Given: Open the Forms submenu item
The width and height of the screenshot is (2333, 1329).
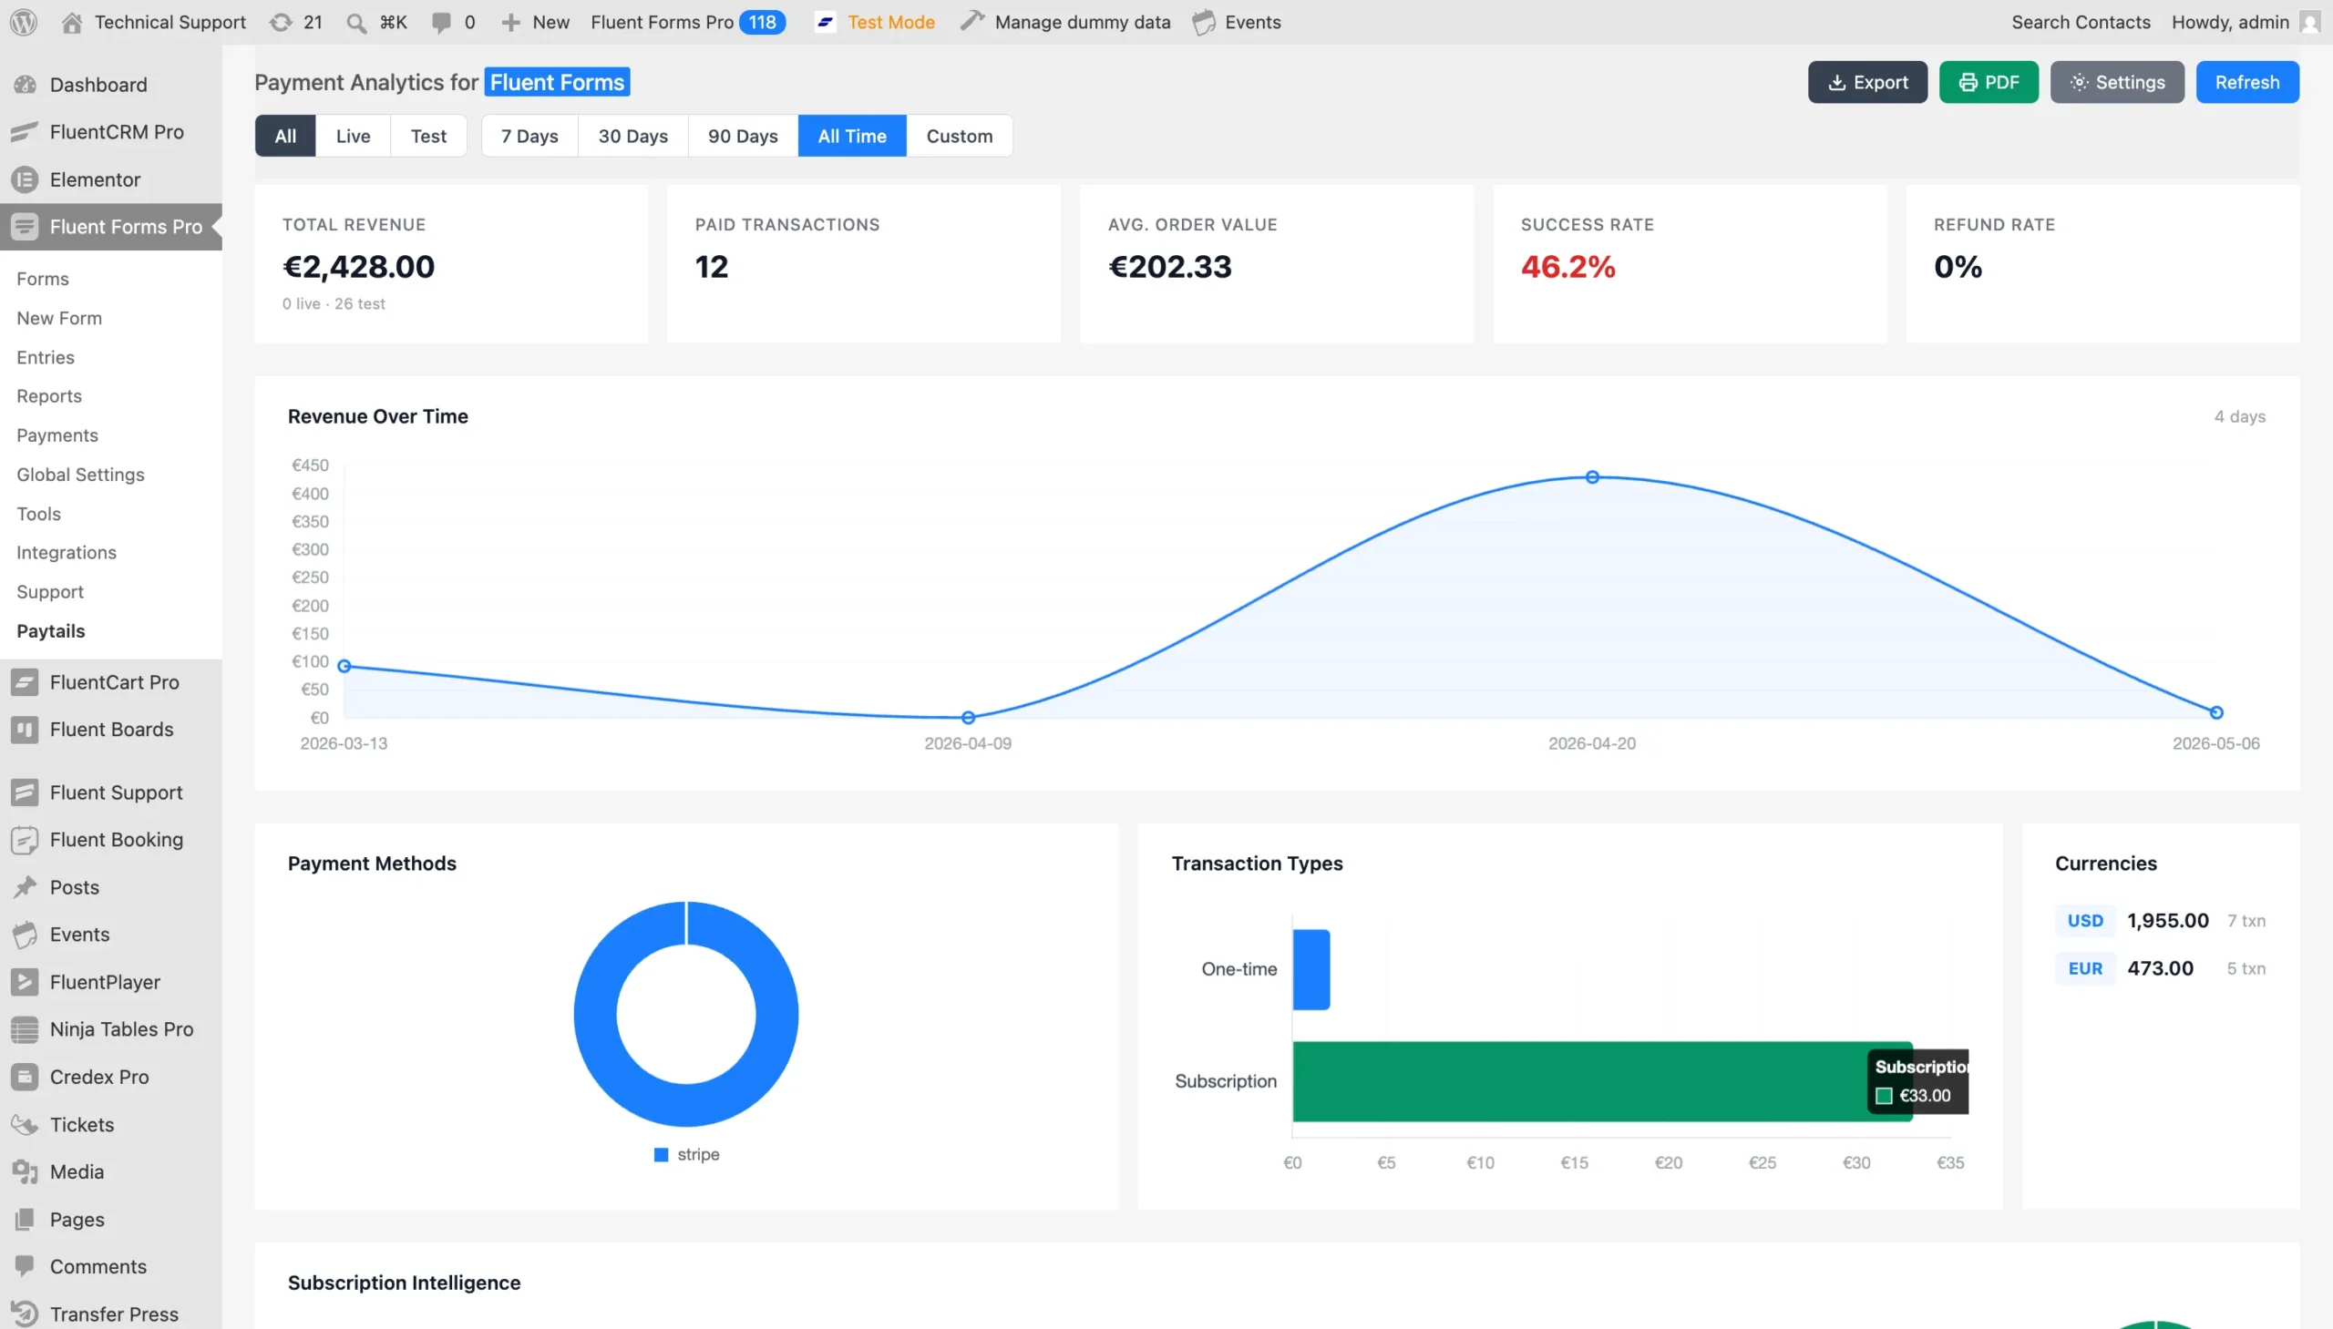Looking at the screenshot, I should (43, 279).
